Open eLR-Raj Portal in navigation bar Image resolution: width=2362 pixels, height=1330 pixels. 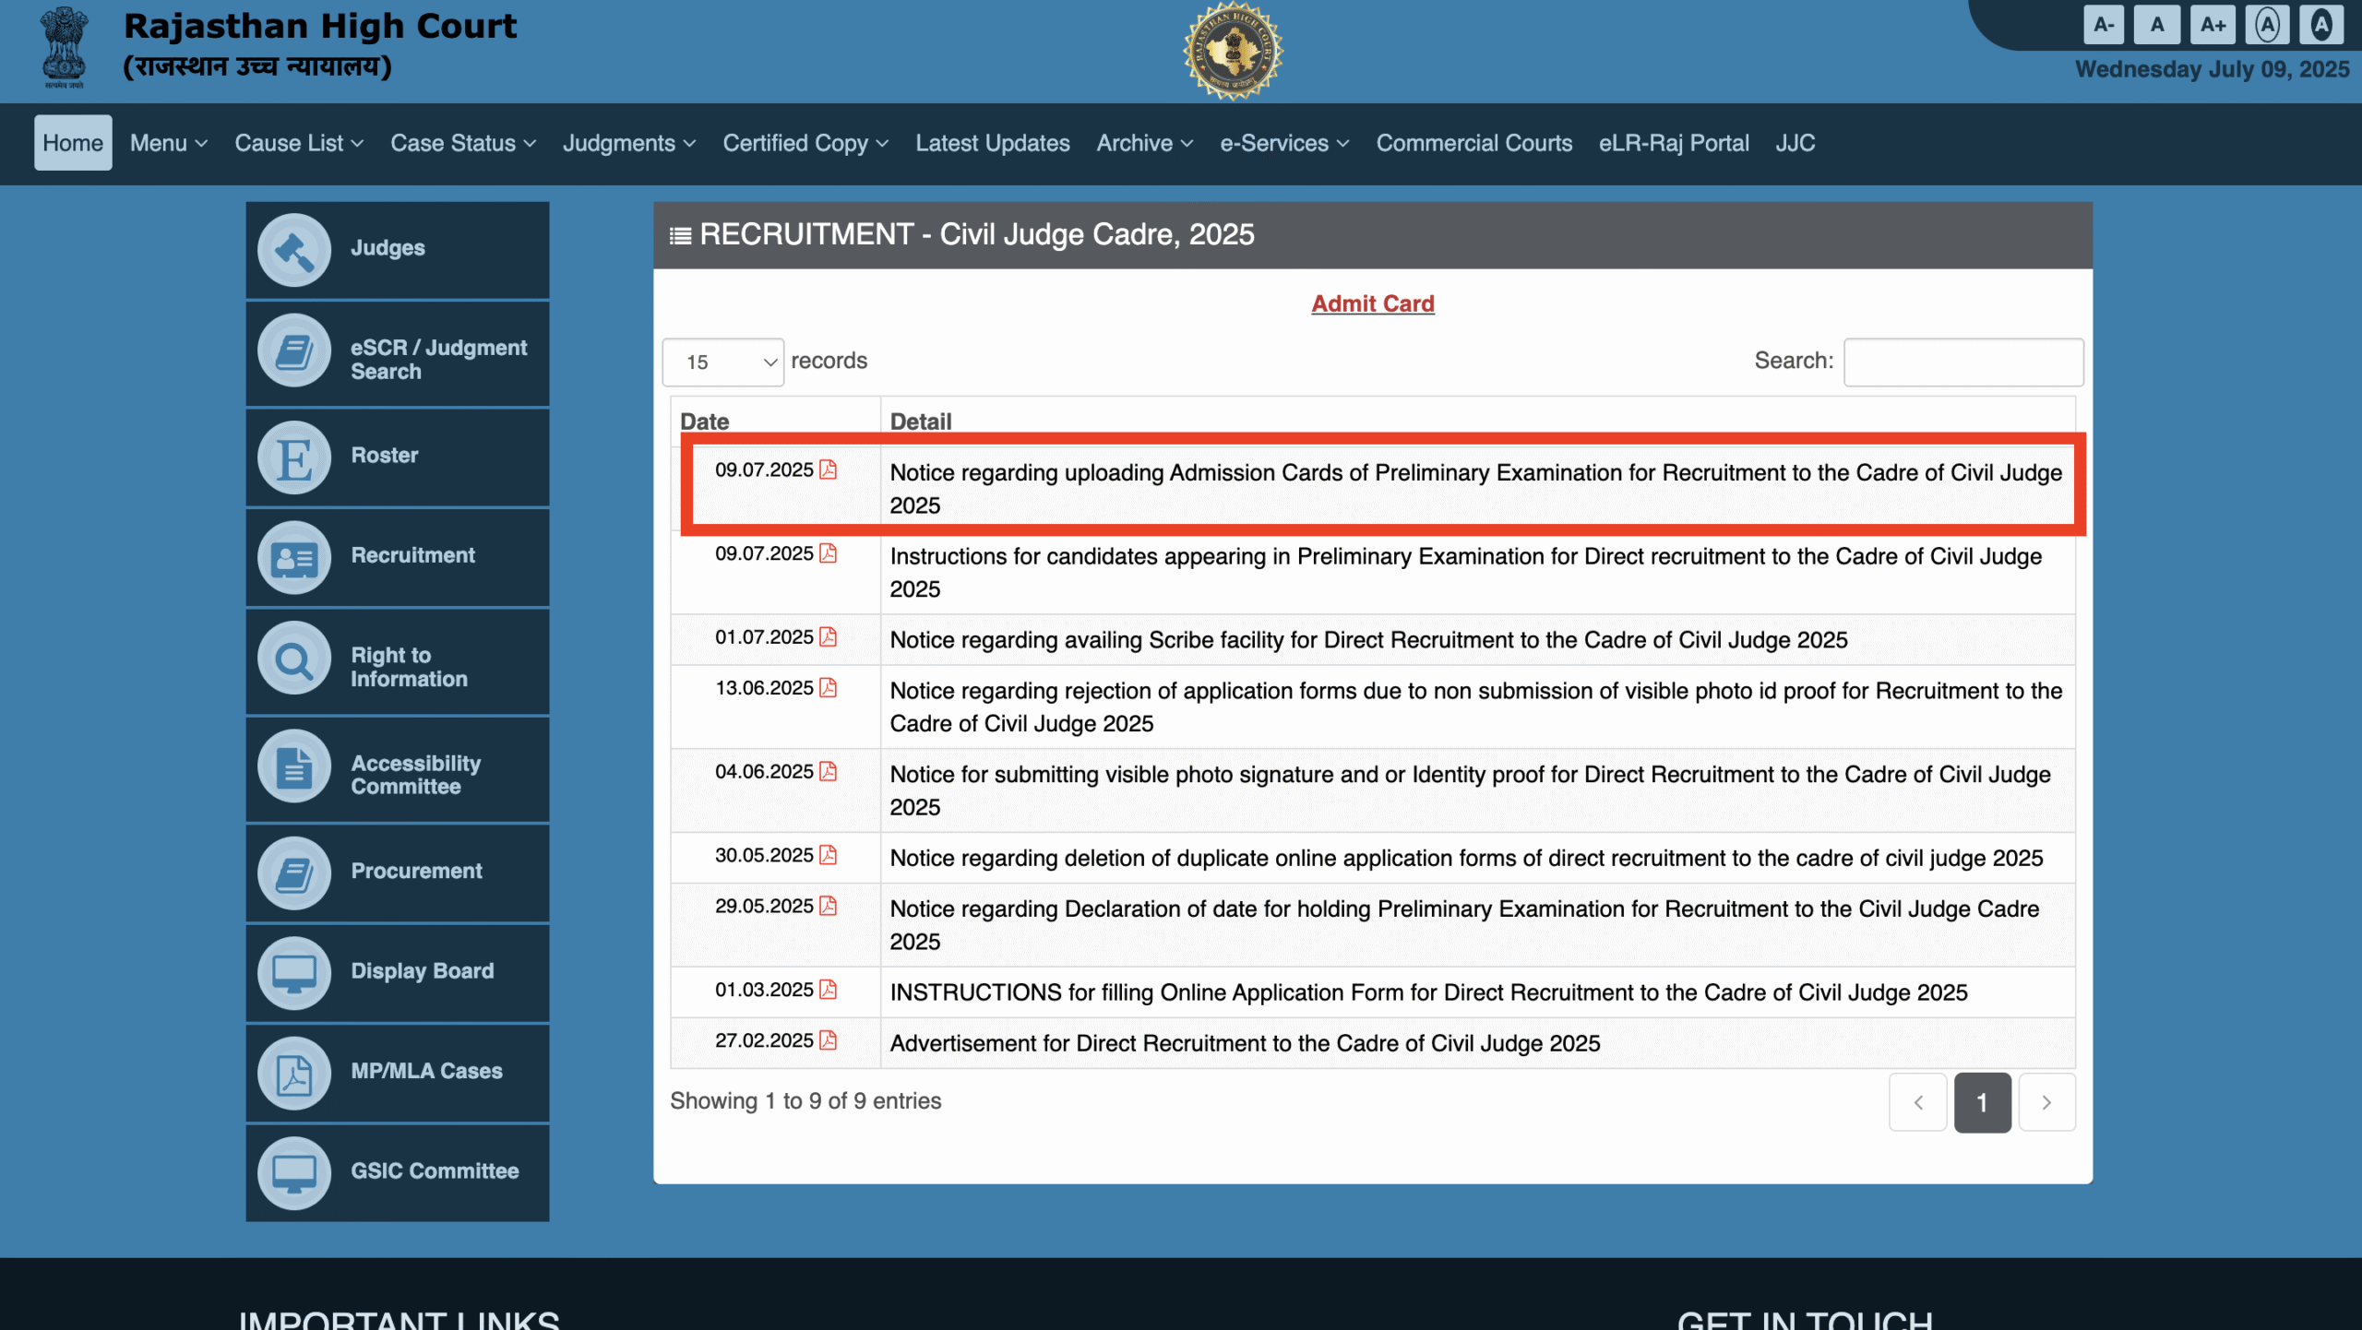click(x=1674, y=143)
